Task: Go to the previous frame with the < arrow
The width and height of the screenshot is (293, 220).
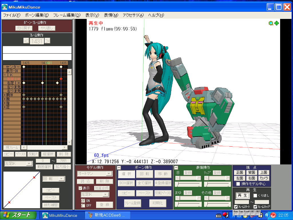Action: pyautogui.click(x=26, y=41)
